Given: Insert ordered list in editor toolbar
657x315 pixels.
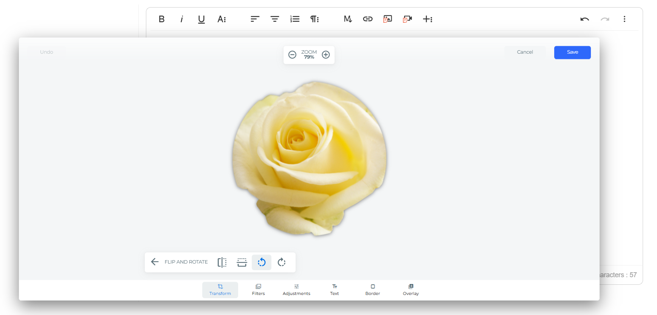Looking at the screenshot, I should coord(295,19).
